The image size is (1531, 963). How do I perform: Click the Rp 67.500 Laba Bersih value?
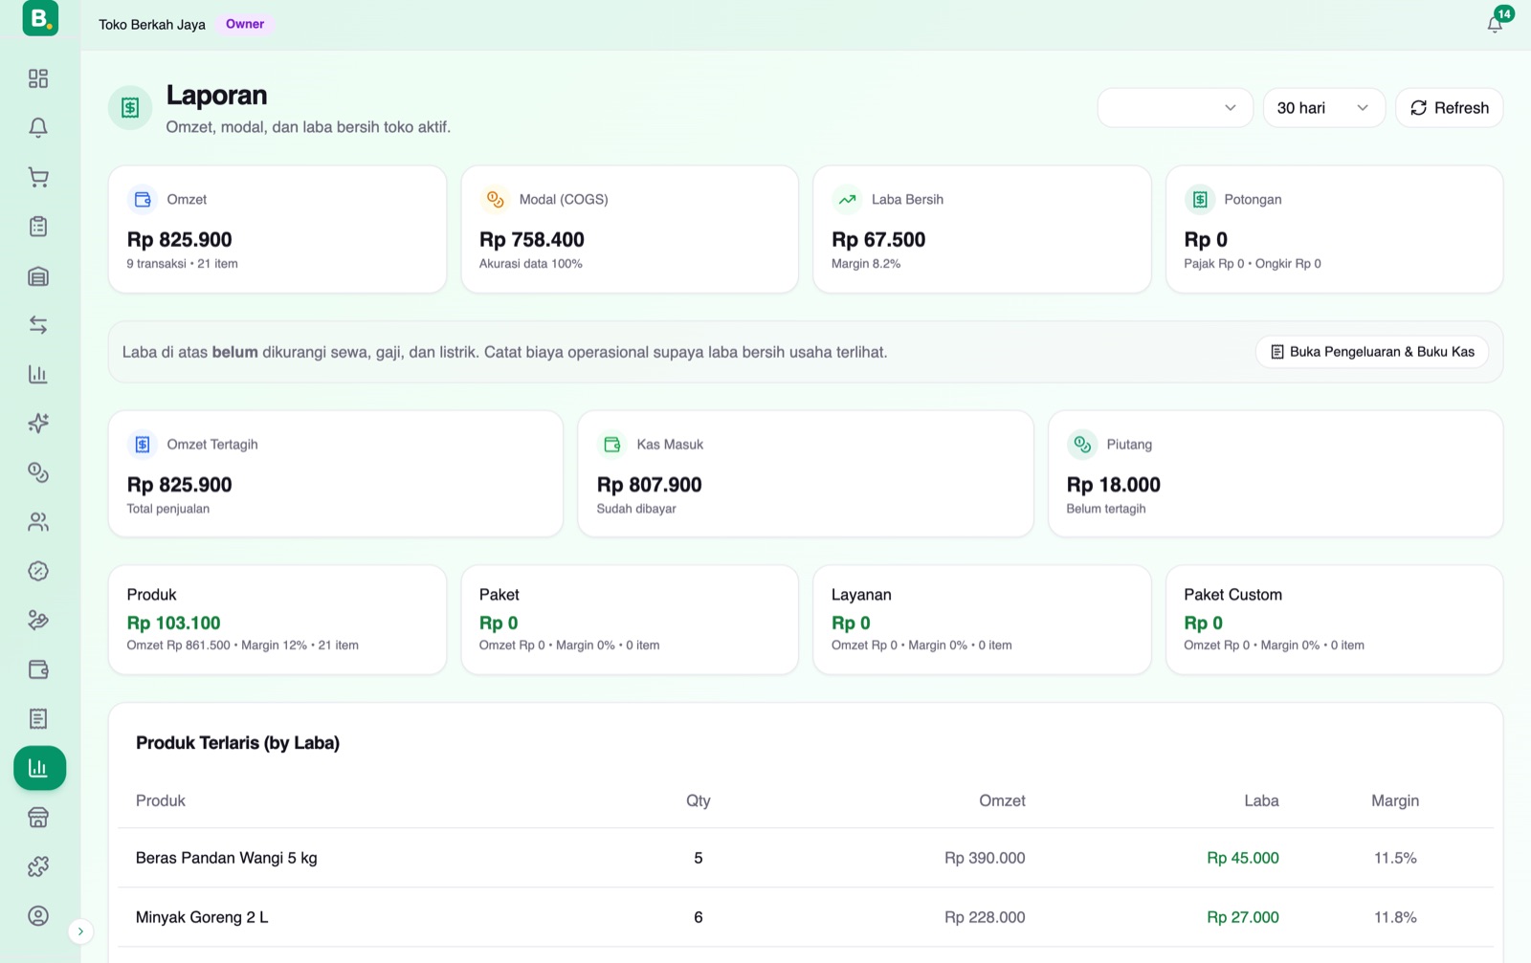click(878, 240)
